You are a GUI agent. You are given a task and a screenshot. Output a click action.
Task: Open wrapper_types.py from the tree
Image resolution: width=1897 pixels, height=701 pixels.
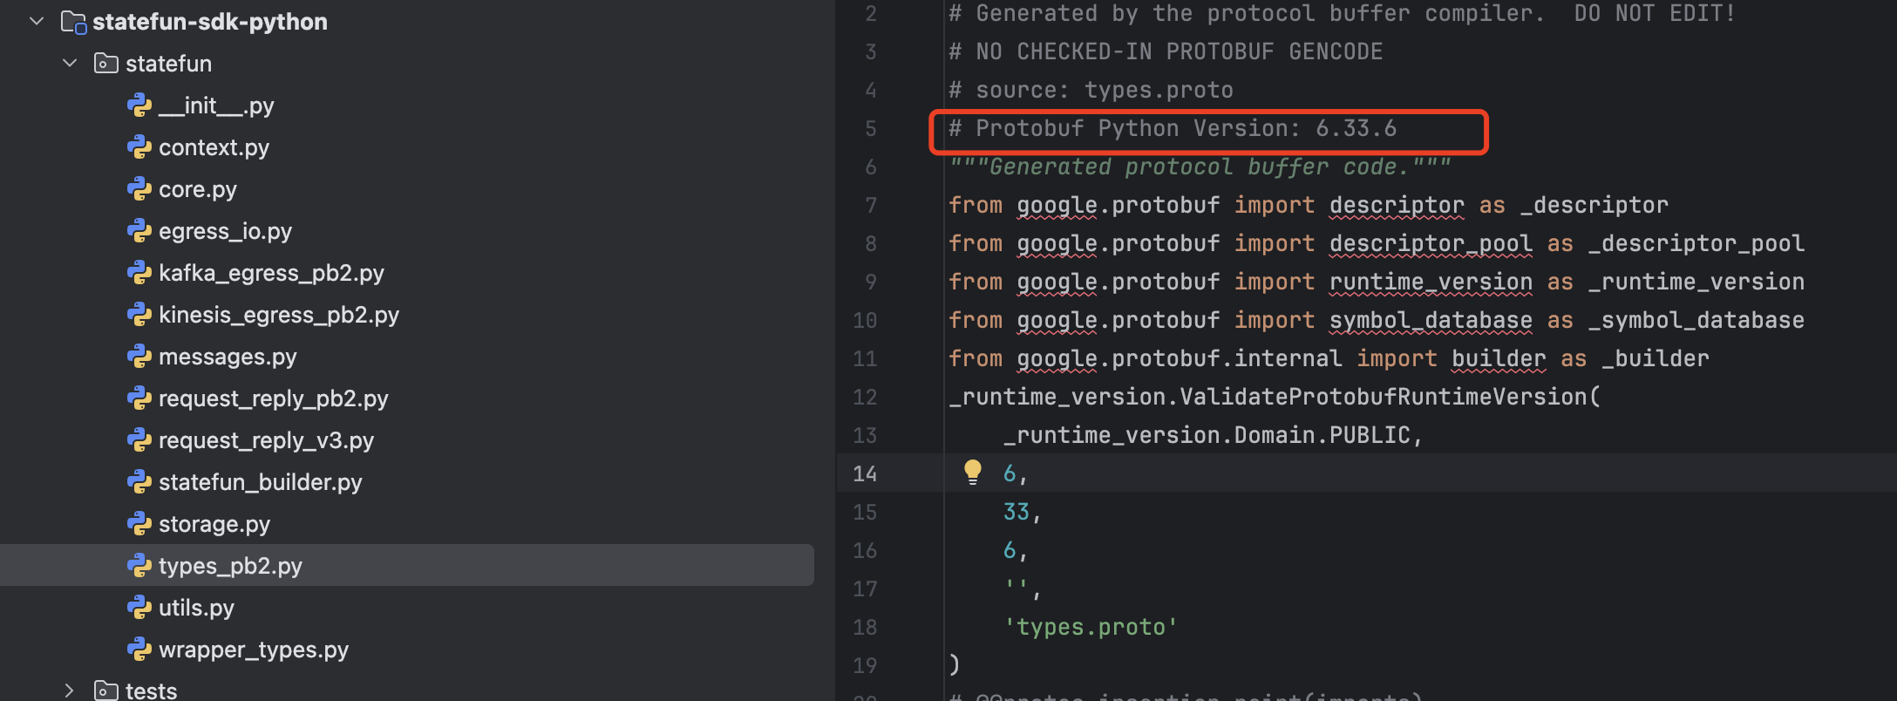pyautogui.click(x=254, y=650)
